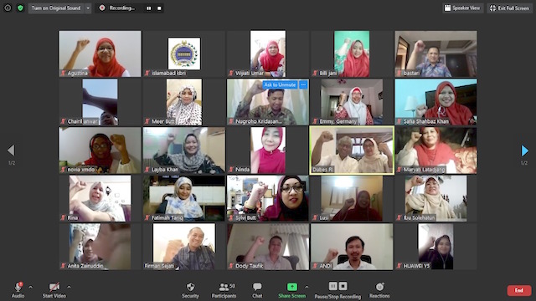Screen dimensions: 536x301
Task: Select Wijiati Umar's video tile
Action: point(268,54)
